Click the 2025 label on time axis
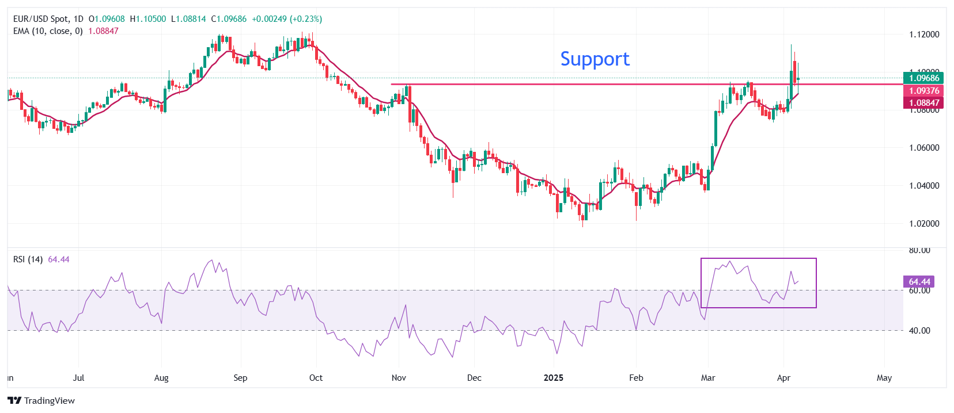954x413 pixels. 554,378
